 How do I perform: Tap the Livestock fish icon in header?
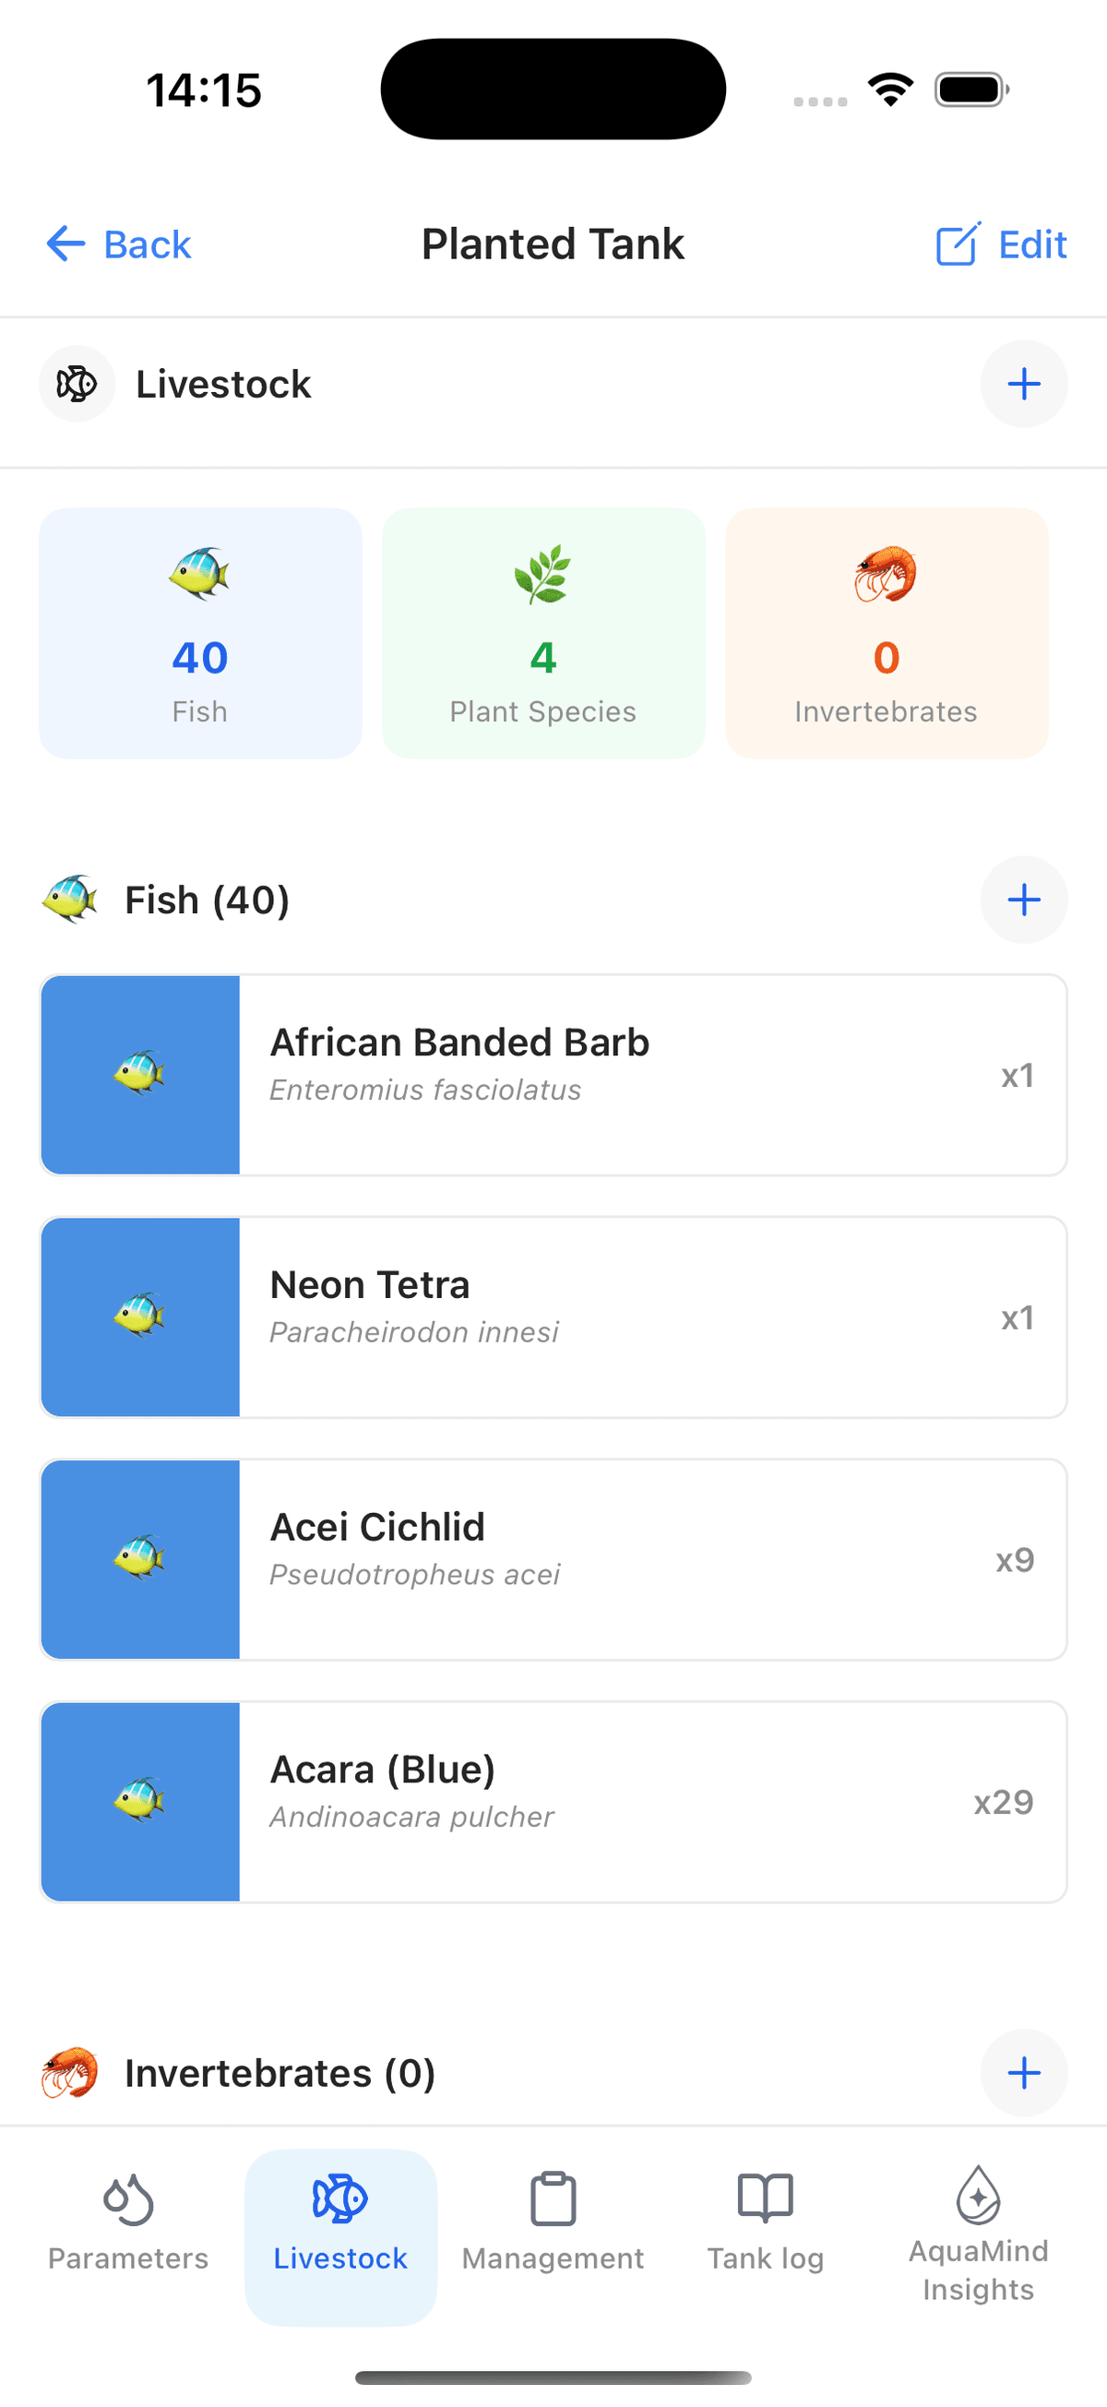click(77, 384)
